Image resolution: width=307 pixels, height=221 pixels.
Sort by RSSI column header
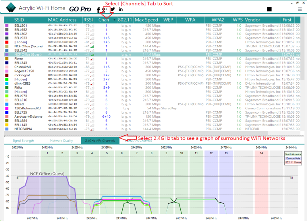[88, 20]
